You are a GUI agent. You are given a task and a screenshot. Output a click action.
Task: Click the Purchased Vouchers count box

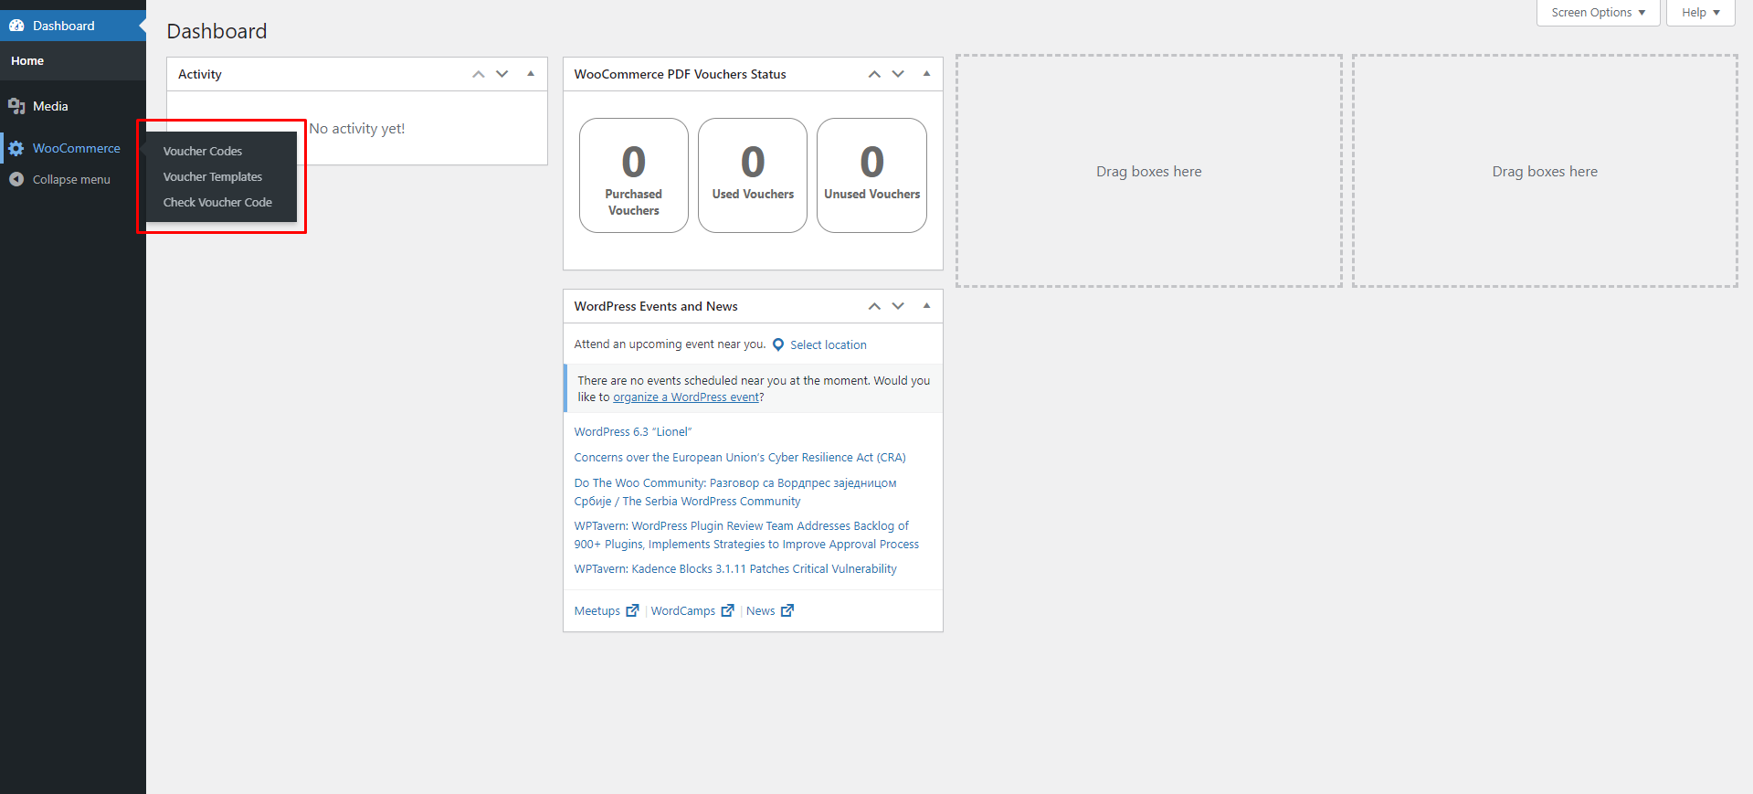pyautogui.click(x=633, y=175)
